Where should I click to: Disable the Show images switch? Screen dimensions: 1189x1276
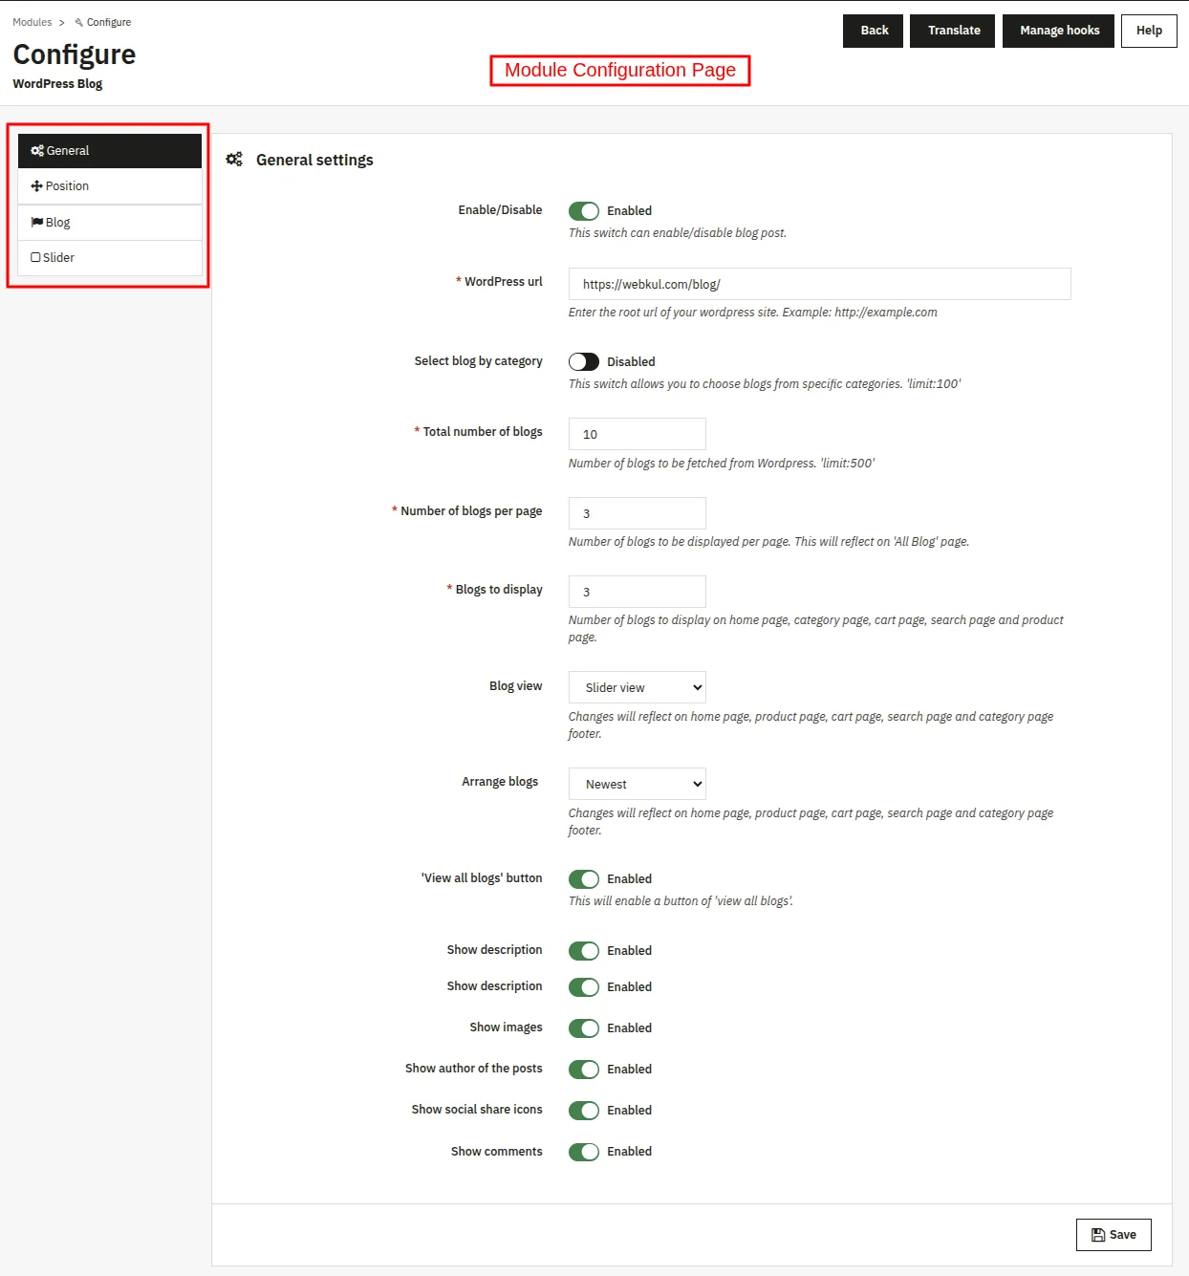[x=584, y=1028]
